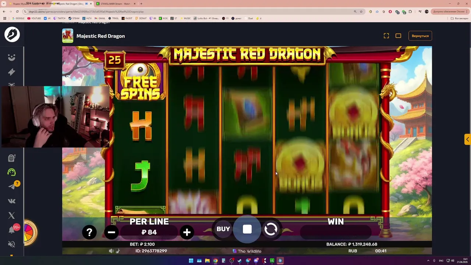471x265 pixels.
Task: Open File Explorer from the taskbar
Action: pyautogui.click(x=207, y=261)
